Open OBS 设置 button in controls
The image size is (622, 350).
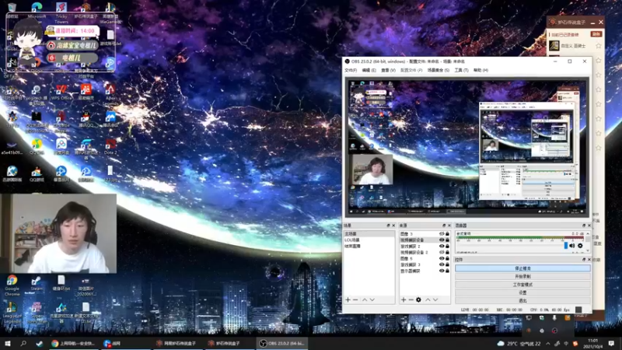[522, 292]
